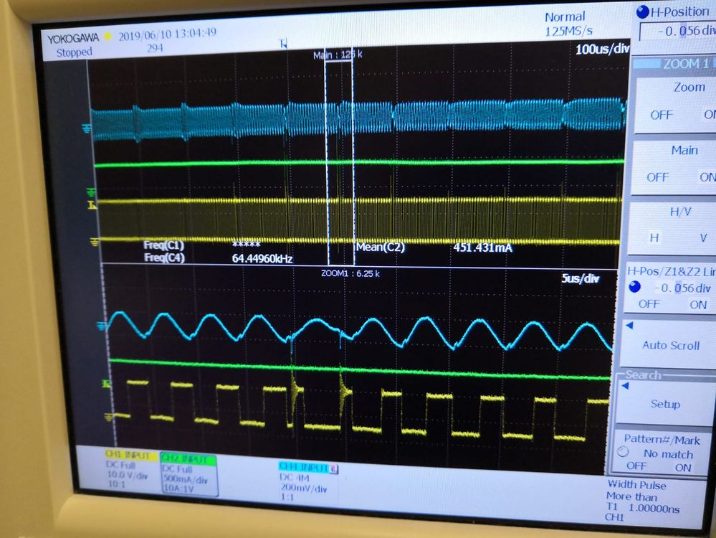This screenshot has width=716, height=538.
Task: Open the Search Setup submenu
Action: (x=665, y=404)
